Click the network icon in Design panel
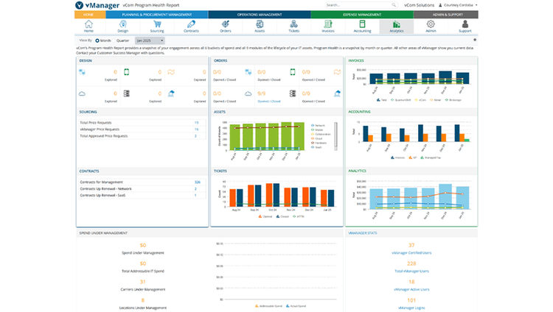 [82, 72]
